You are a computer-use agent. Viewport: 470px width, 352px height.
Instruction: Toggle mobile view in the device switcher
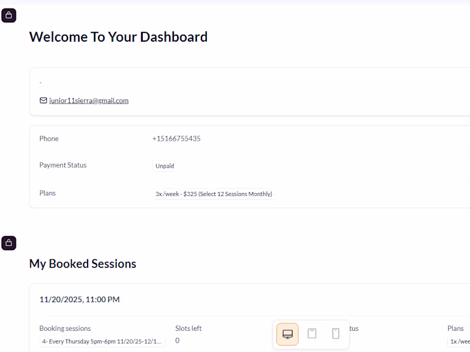pyautogui.click(x=335, y=333)
